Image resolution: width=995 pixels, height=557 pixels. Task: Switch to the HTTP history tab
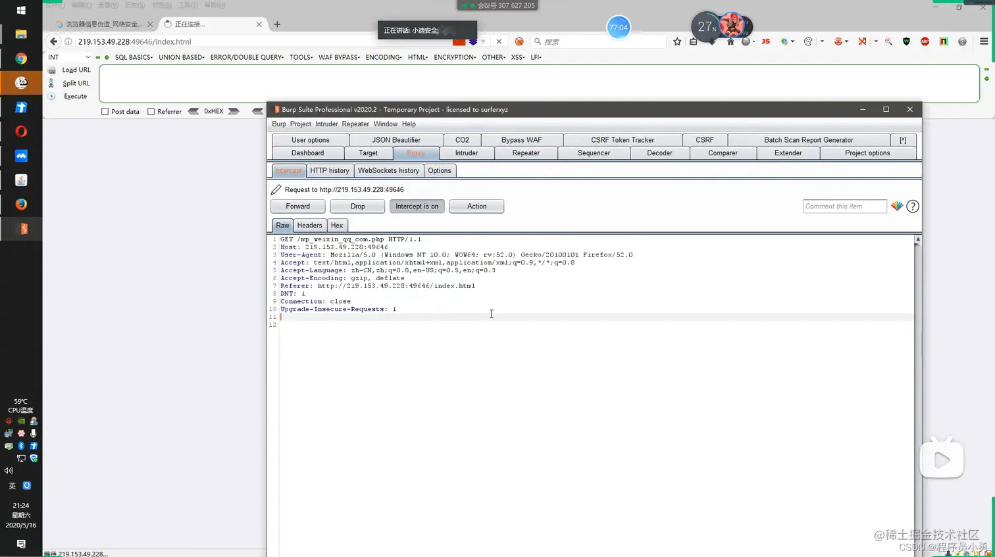[x=330, y=170]
